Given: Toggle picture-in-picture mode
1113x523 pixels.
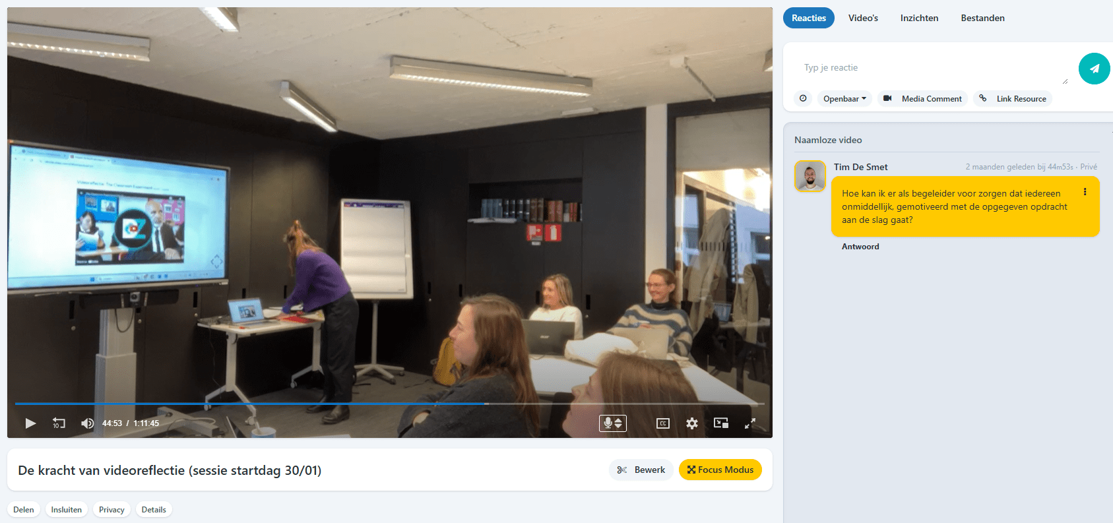Looking at the screenshot, I should tap(721, 423).
